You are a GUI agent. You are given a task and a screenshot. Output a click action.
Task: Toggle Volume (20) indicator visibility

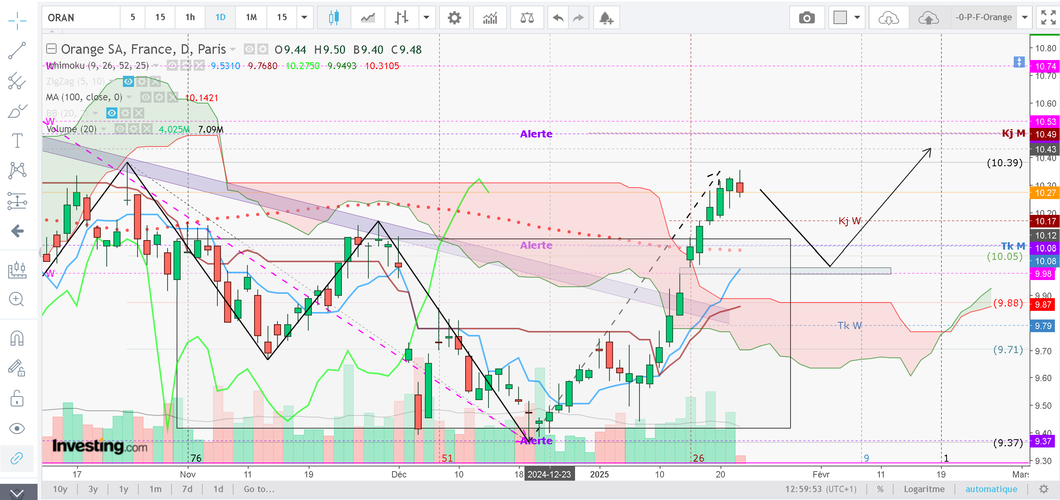[x=120, y=129]
